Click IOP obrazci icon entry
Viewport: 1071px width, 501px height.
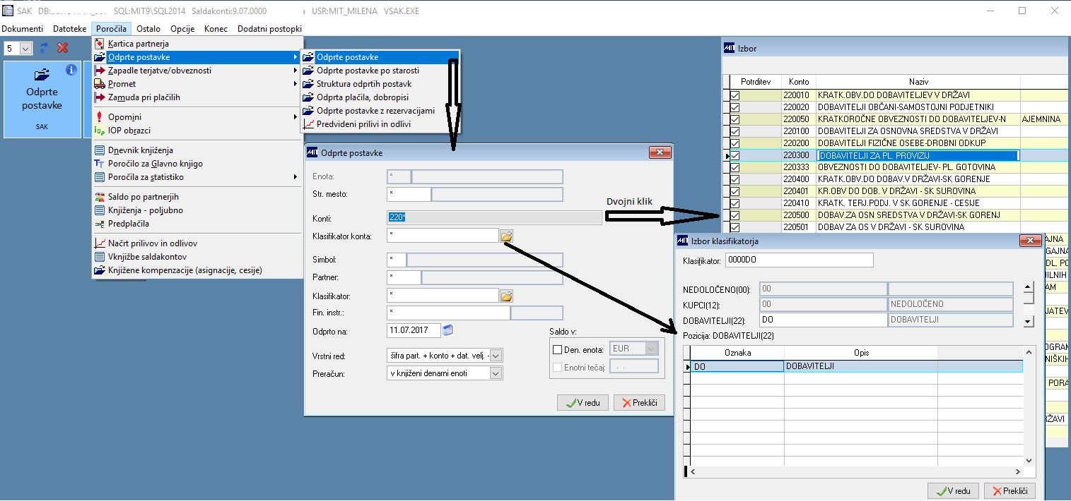click(100, 131)
